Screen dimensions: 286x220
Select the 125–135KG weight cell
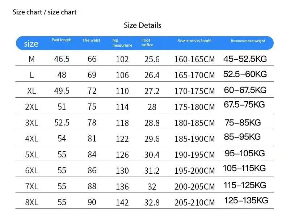[x=246, y=200]
